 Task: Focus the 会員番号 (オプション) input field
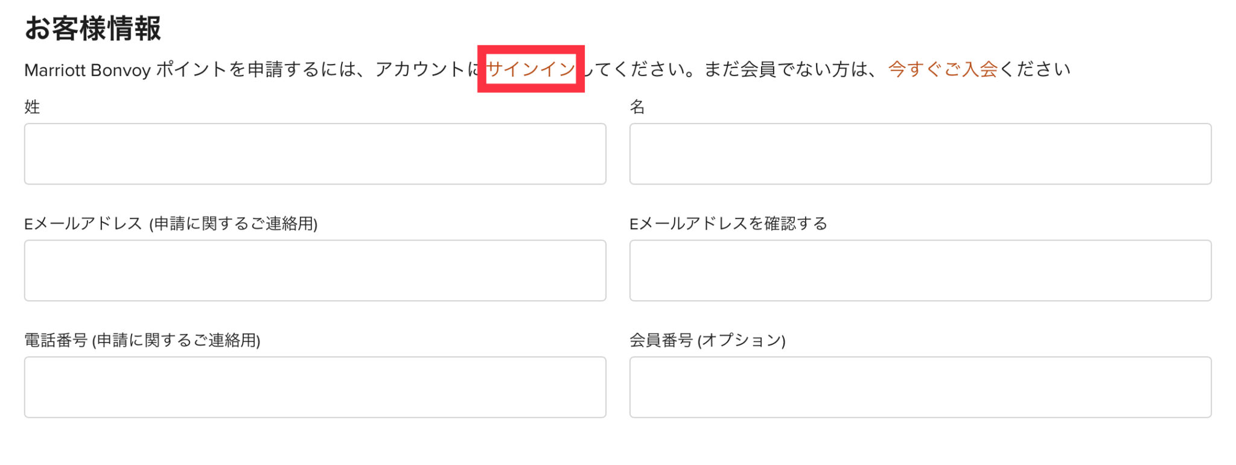pos(920,387)
